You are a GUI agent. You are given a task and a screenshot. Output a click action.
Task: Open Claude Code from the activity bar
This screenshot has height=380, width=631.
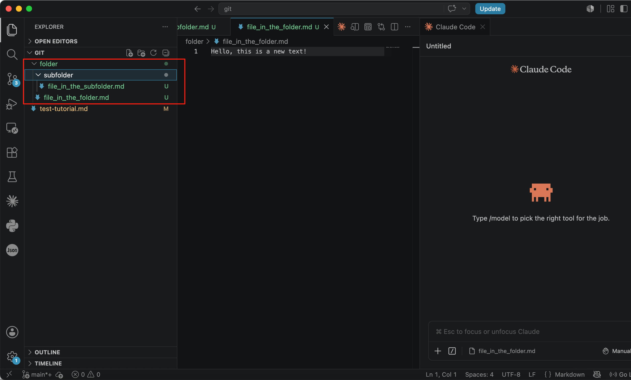pyautogui.click(x=12, y=201)
